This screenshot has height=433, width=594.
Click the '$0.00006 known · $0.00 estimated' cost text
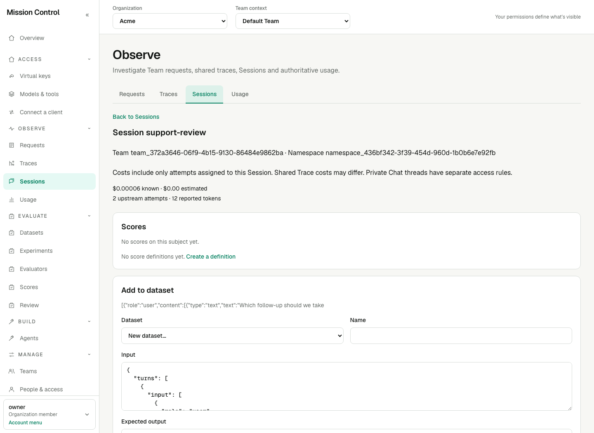160,188
